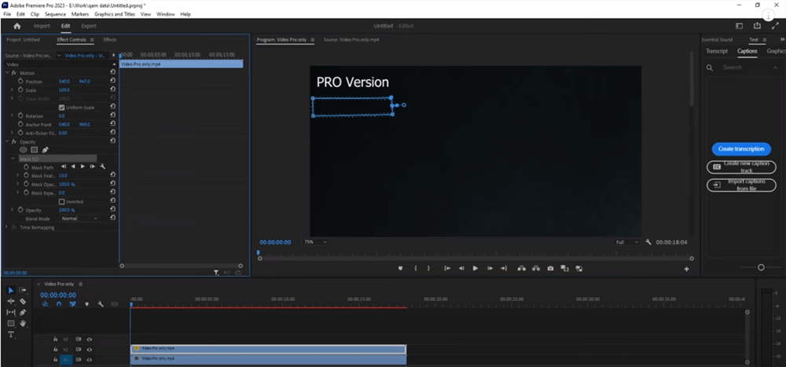786x367 pixels.
Task: Select the Pen tool in the tools panel
Action: (x=23, y=312)
